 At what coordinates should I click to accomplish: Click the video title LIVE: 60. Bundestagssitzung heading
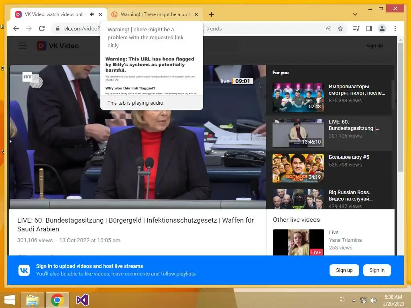136,225
